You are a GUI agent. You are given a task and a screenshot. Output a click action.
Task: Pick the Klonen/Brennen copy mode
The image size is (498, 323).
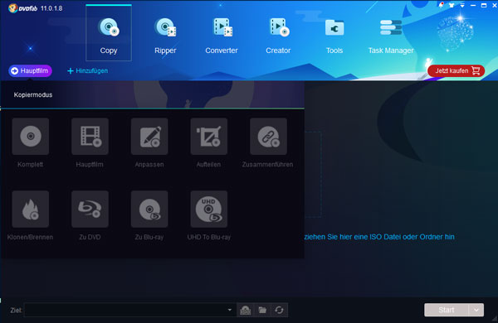[x=31, y=209]
